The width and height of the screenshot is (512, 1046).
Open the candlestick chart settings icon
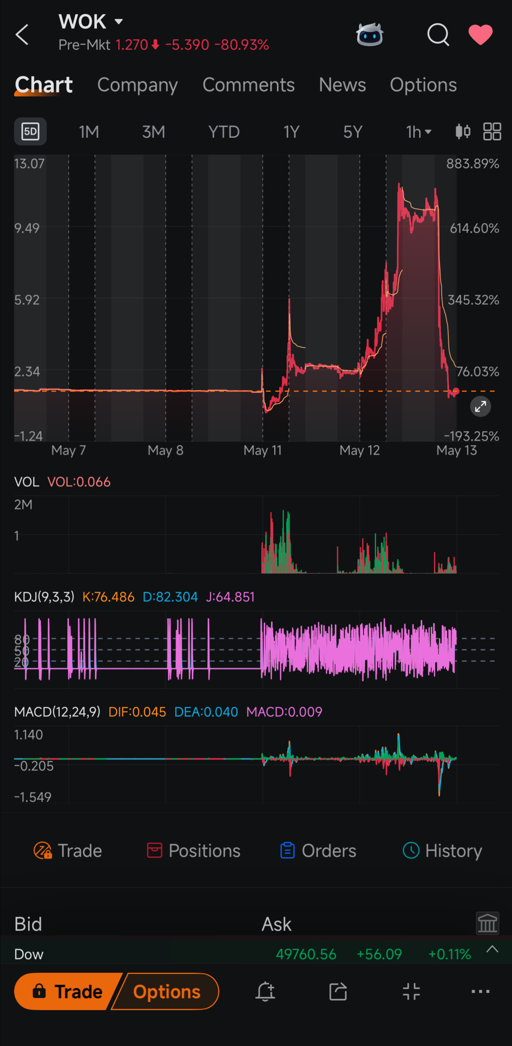(x=463, y=132)
